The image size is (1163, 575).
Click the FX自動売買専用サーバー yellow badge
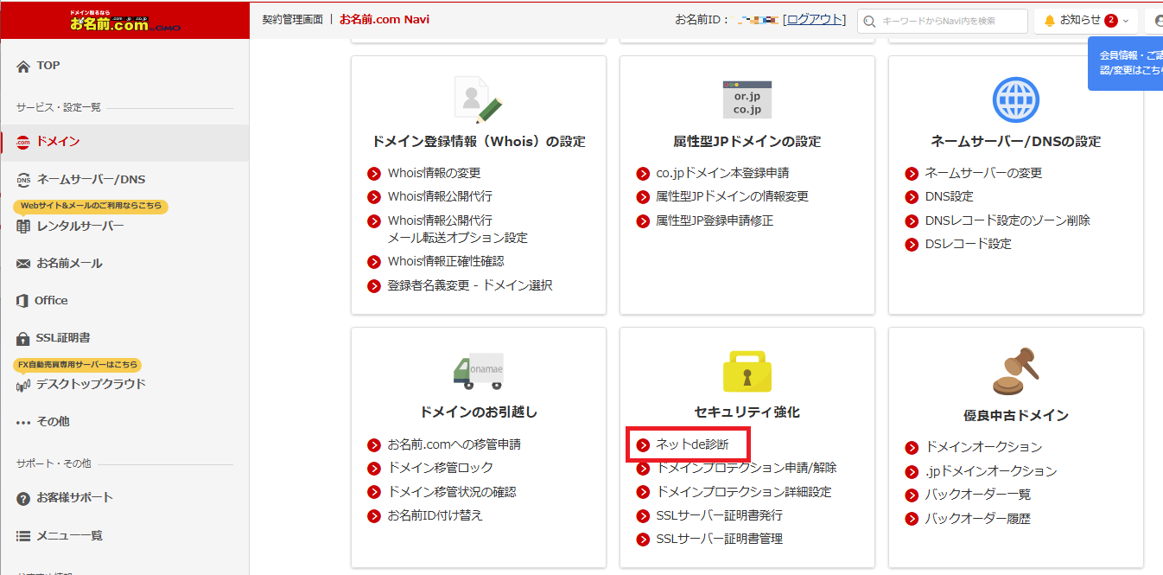tap(78, 365)
